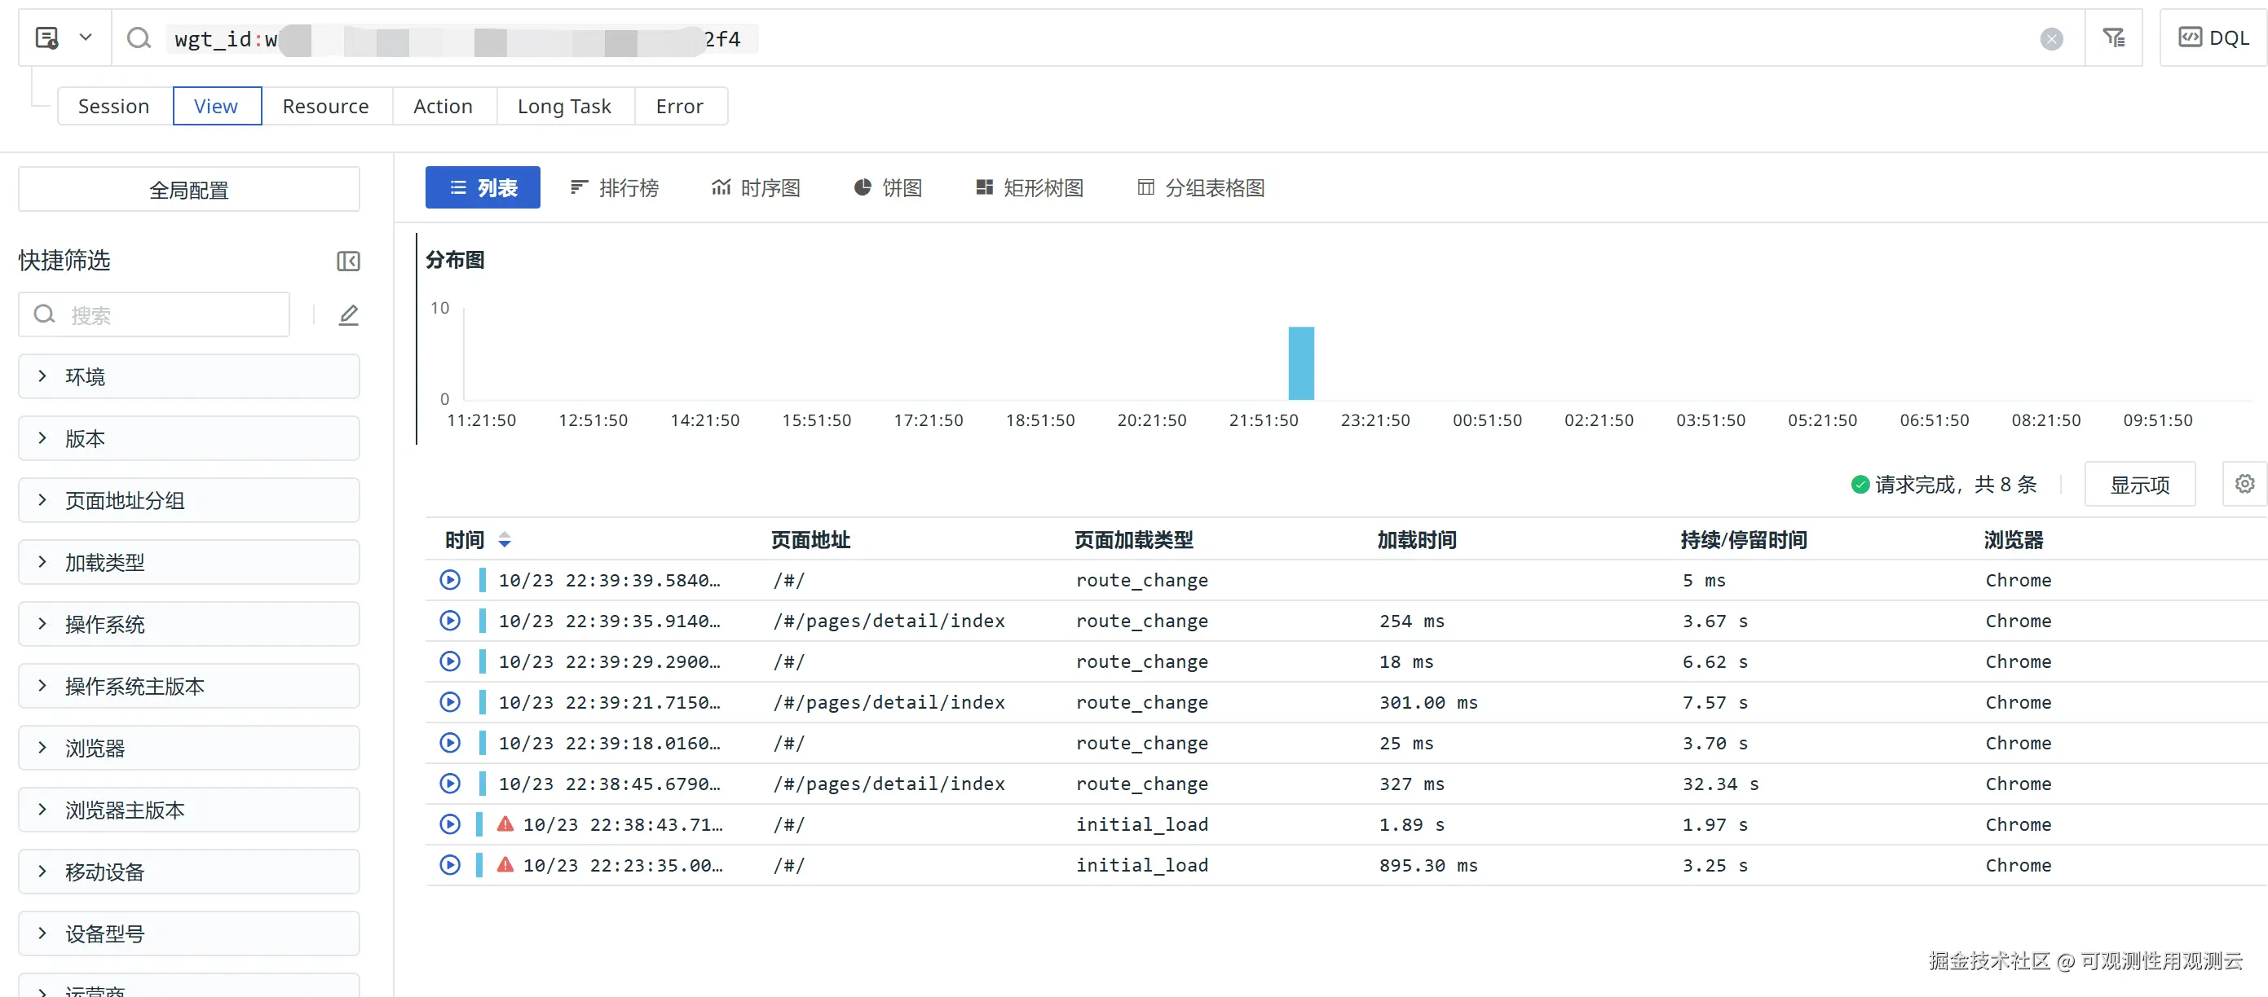Screen dimensions: 2268x997
Task: Select the View explorer tab
Action: [x=217, y=107]
